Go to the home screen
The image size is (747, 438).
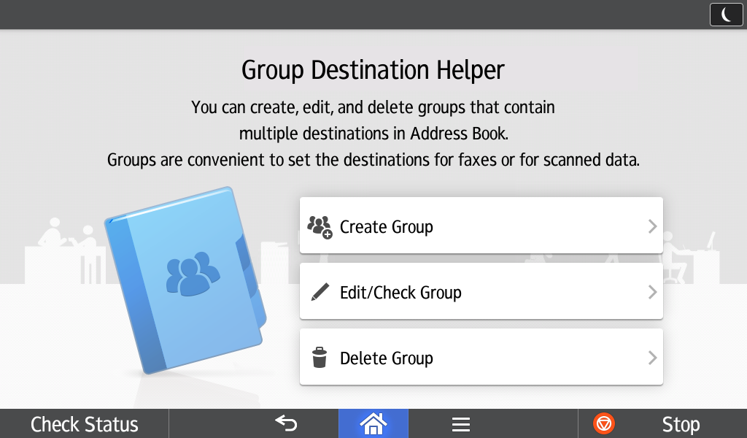point(373,423)
